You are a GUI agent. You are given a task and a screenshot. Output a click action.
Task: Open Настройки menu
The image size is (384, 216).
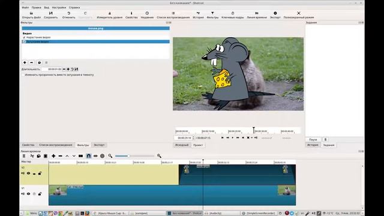pyautogui.click(x=59, y=8)
